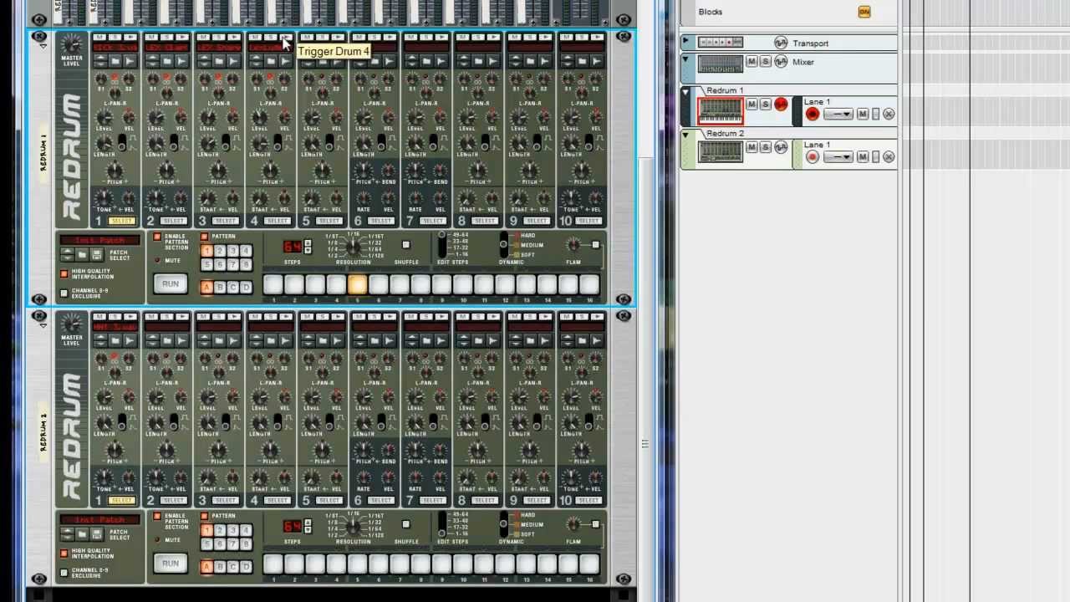Click step 5 lit button on Redrum 1

click(357, 284)
